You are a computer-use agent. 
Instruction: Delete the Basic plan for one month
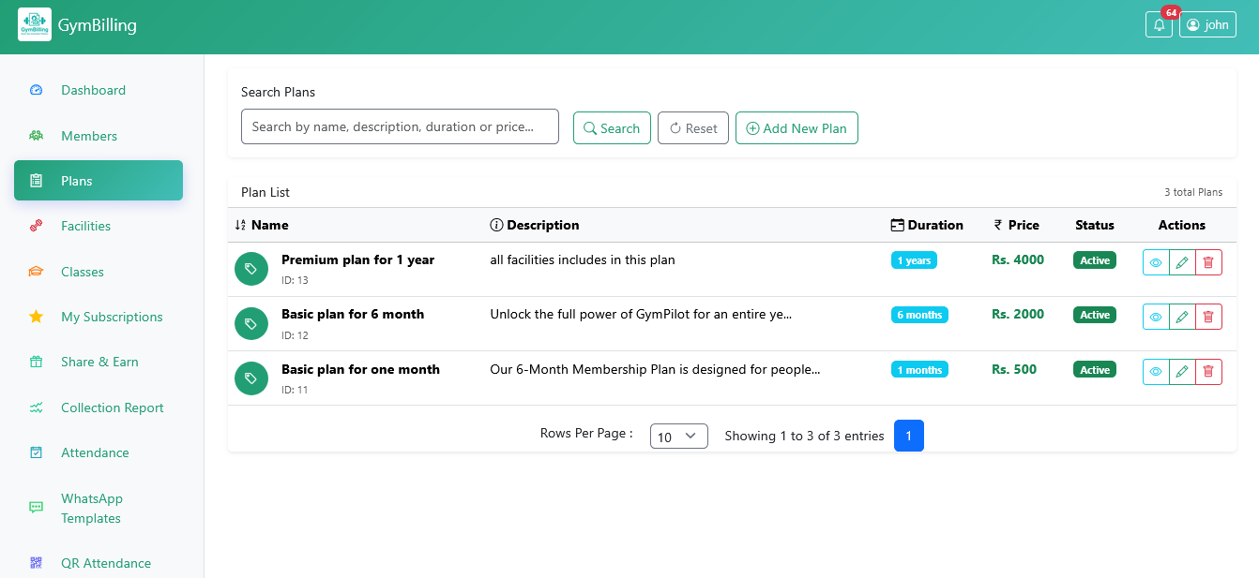click(1208, 372)
